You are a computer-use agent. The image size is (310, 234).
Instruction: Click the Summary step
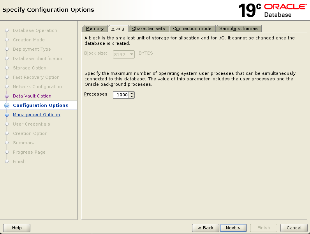coord(23,143)
